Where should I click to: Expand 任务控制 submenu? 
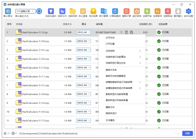click(x=122, y=51)
